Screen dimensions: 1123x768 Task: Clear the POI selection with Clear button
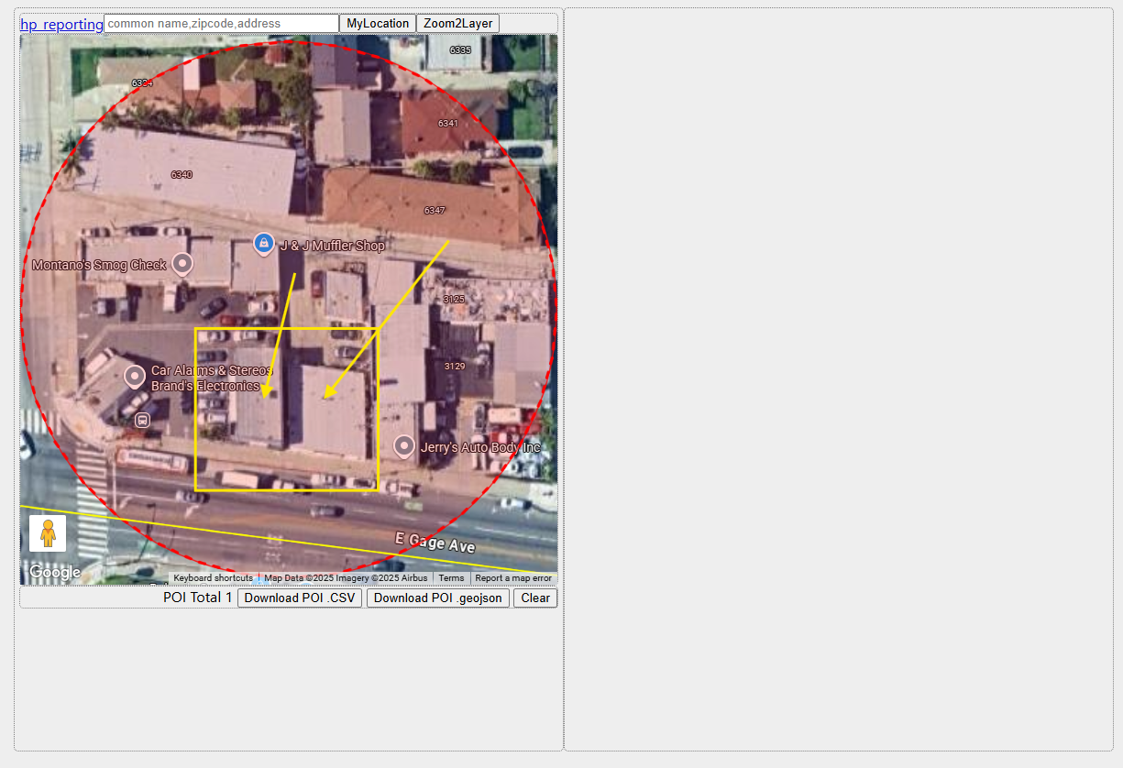535,598
